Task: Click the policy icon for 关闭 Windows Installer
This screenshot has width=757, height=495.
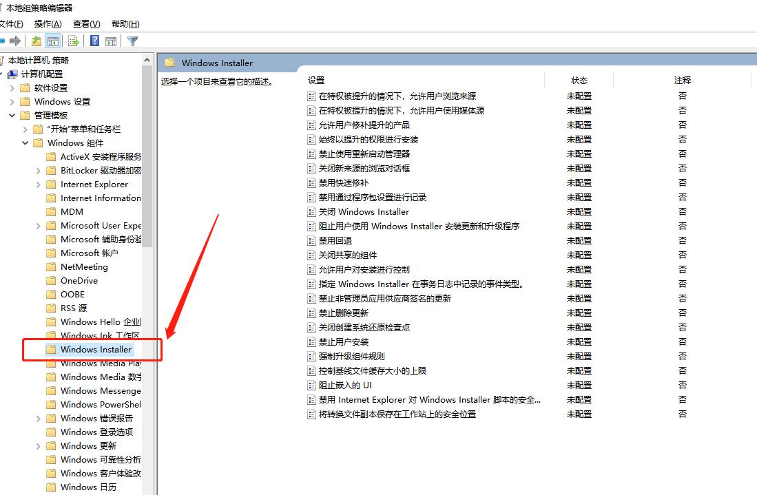Action: click(311, 212)
